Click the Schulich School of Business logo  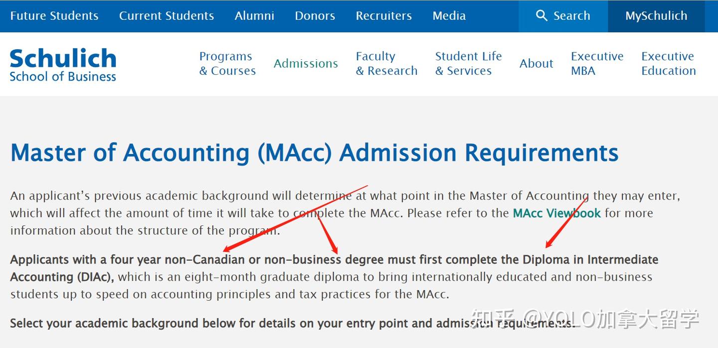click(x=63, y=65)
